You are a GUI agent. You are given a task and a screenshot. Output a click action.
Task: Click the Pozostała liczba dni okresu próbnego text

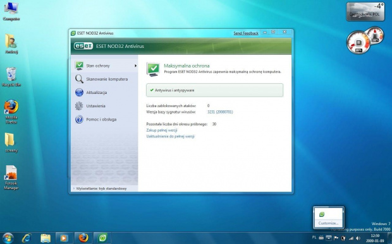pos(177,124)
